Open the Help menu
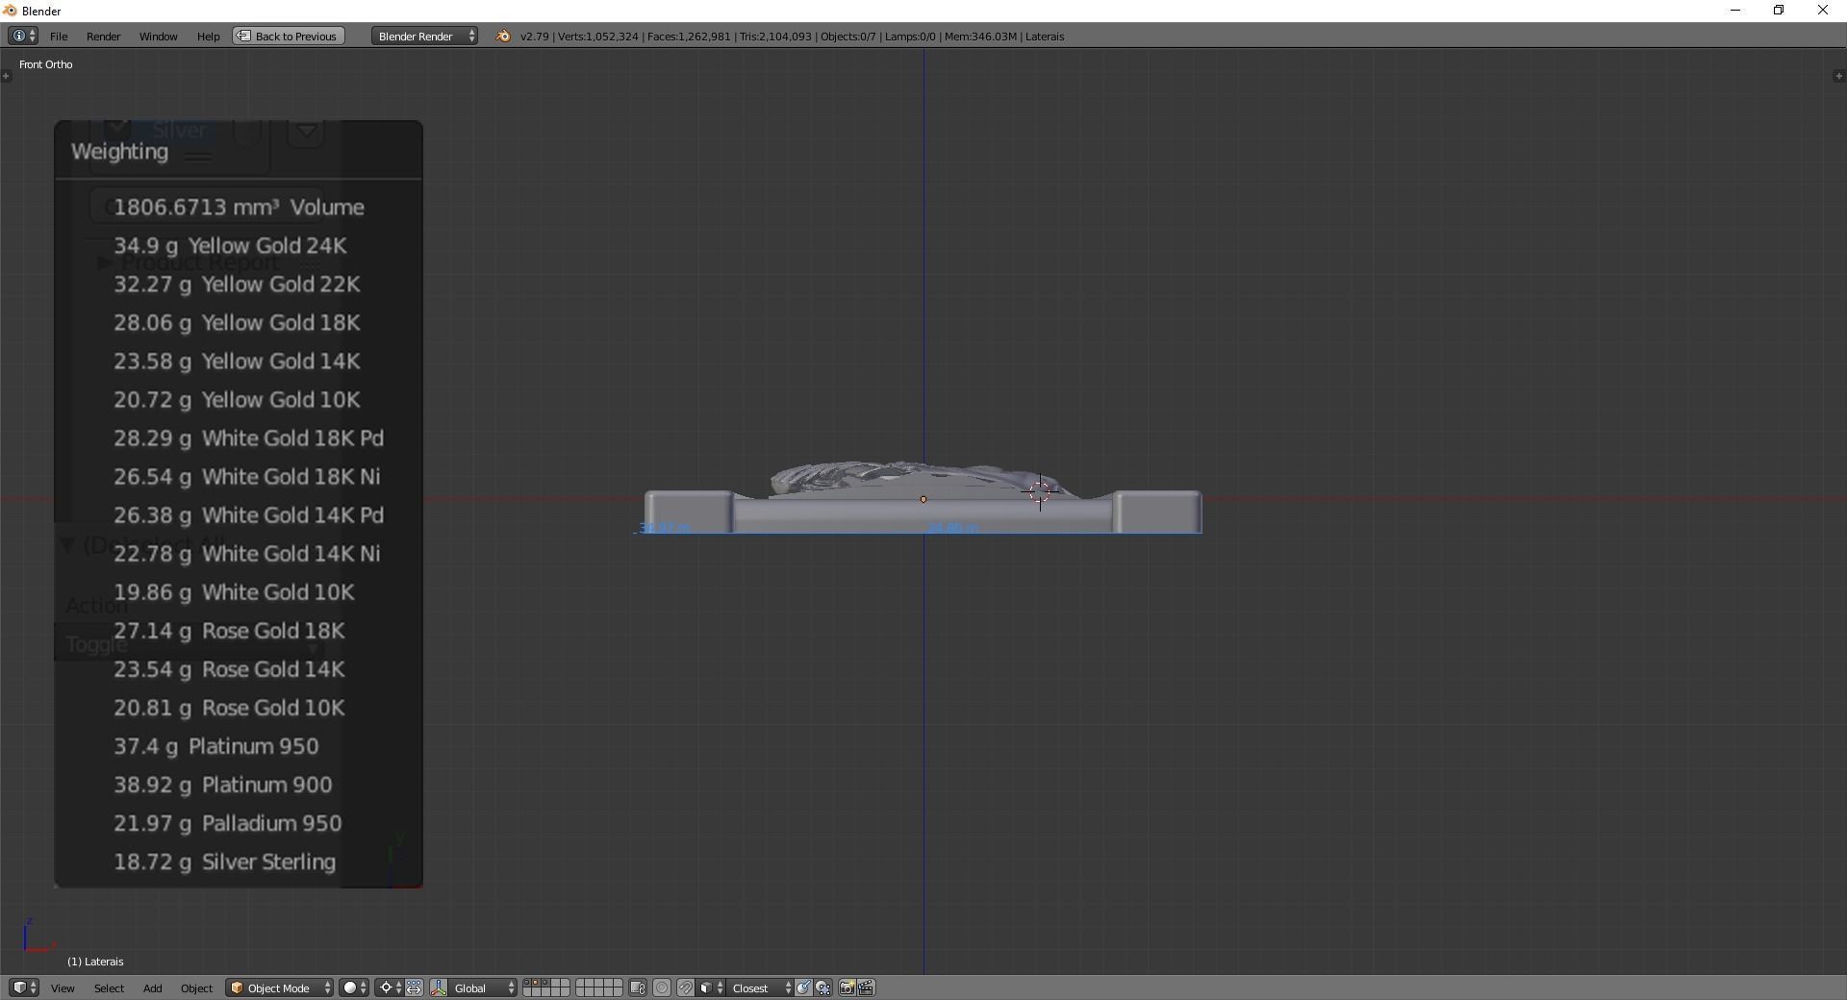The width and height of the screenshot is (1847, 1000). tap(208, 36)
